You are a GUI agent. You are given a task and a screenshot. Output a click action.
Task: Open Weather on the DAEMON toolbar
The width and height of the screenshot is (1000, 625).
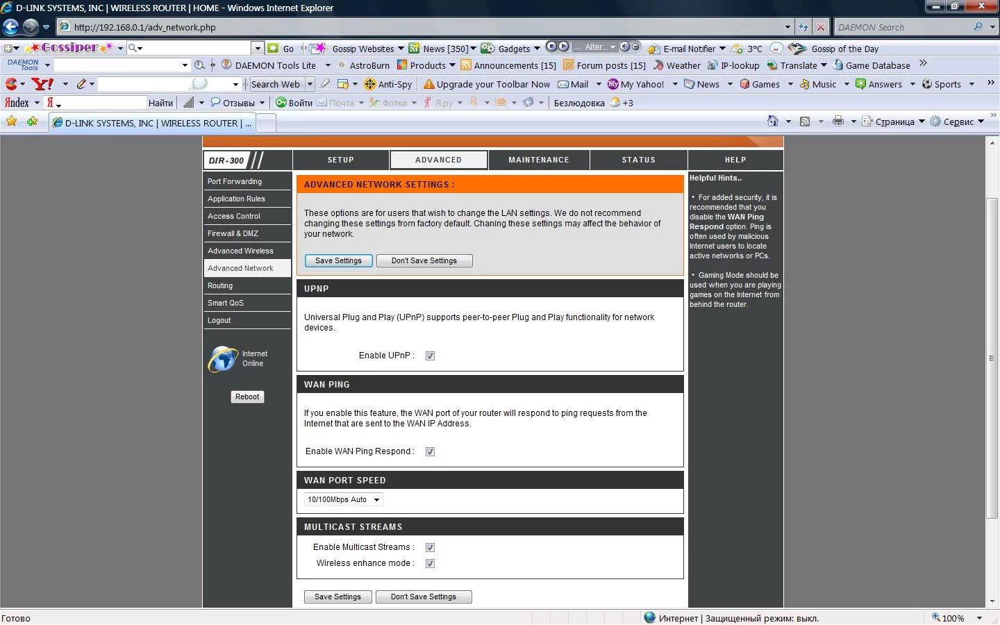676,65
